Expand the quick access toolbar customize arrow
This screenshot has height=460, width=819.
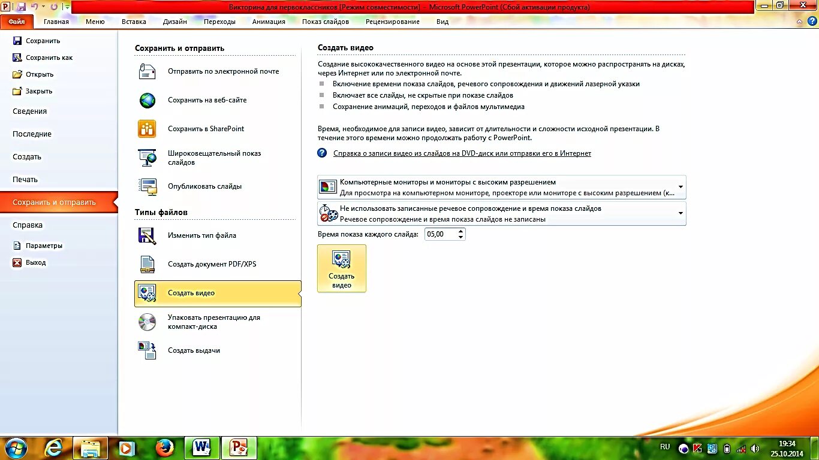(67, 7)
